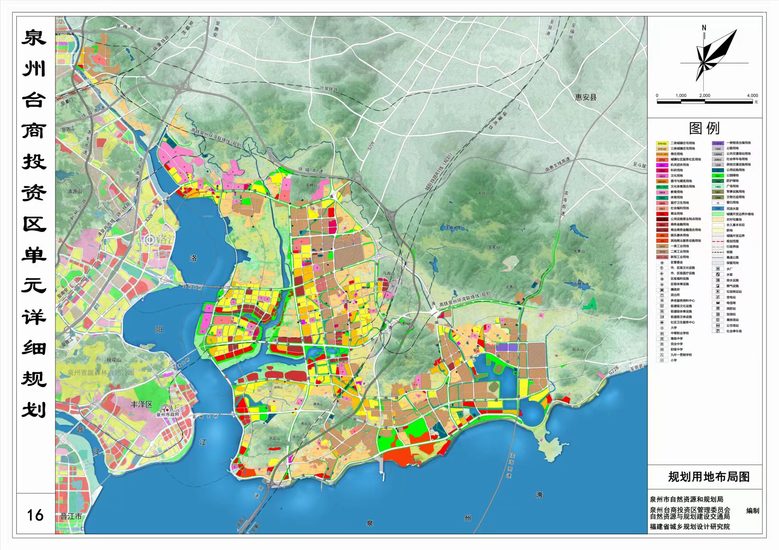Click the 惠安县 label on map

tap(586, 97)
